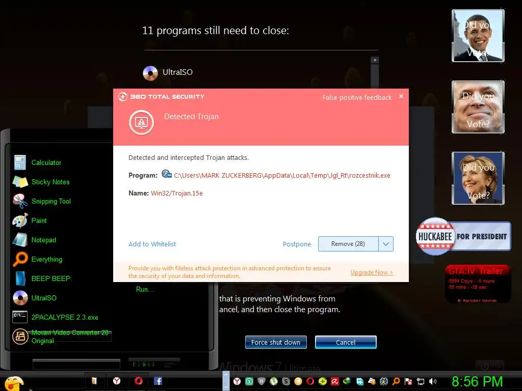Click the POWER button in the start menu

click(x=144, y=365)
